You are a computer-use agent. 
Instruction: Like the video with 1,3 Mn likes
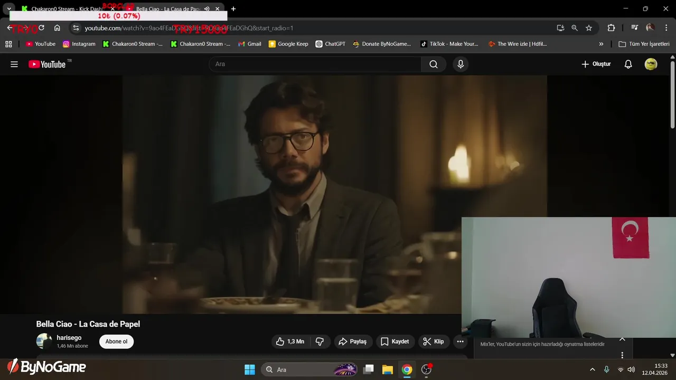[x=290, y=341]
